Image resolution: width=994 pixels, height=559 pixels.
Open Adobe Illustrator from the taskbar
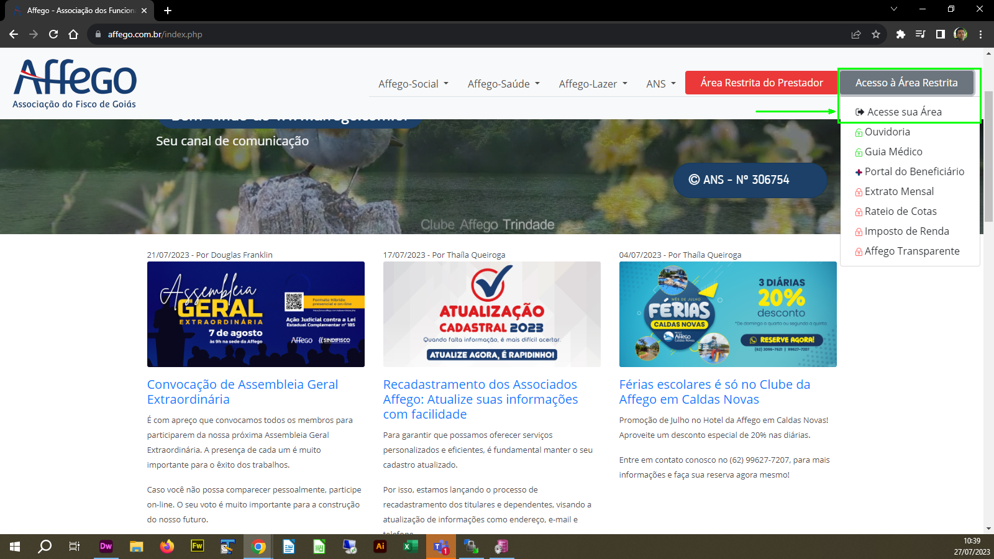380,547
